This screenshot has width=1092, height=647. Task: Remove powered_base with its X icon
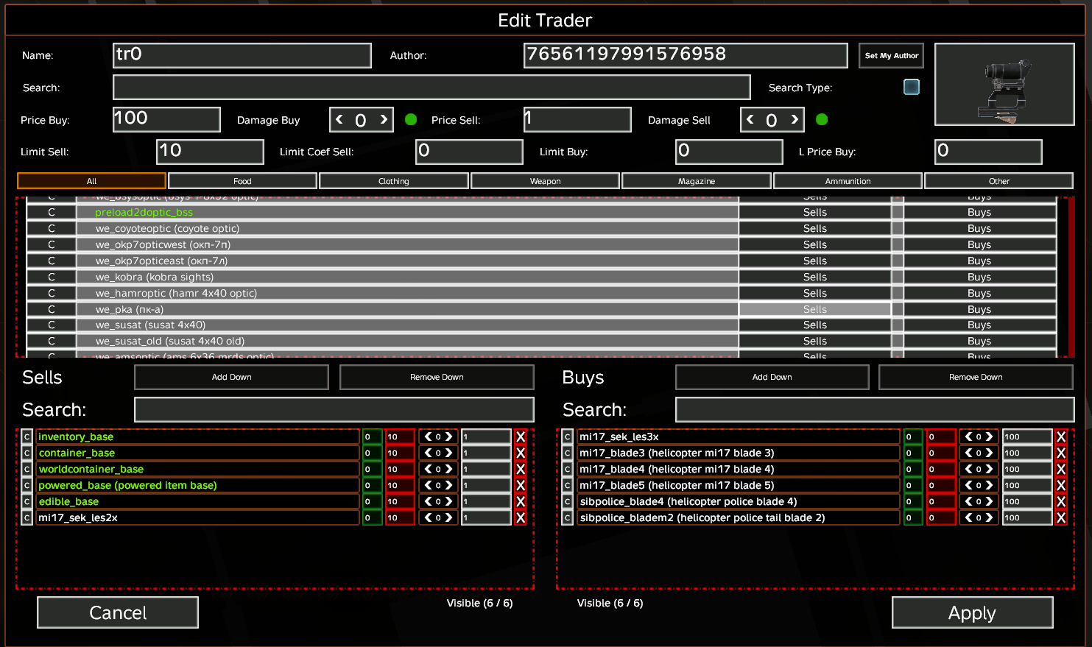(x=521, y=485)
